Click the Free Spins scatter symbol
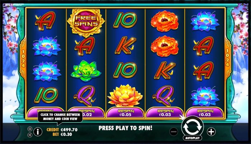 [x=86, y=21]
